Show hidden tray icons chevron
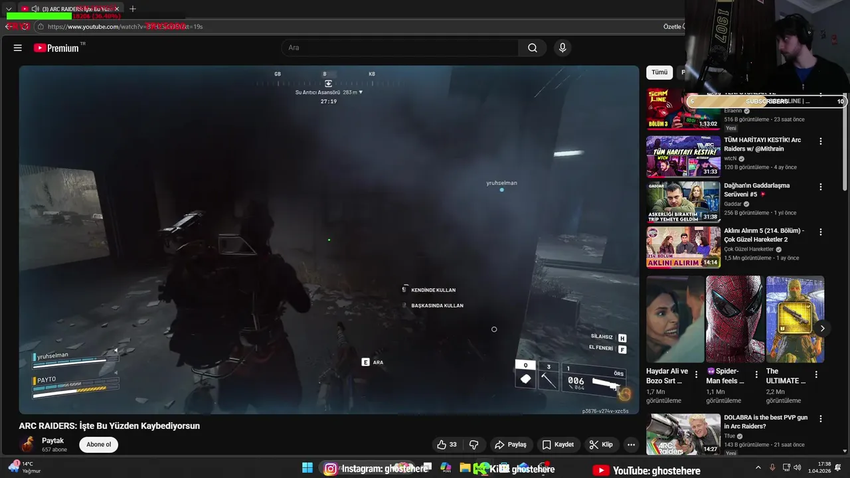Viewport: 850px width, 478px height. 758,468
